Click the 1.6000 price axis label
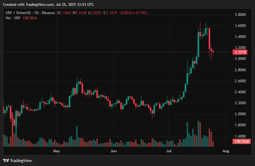Viewport: 255px width, 166px height. coord(240,136)
